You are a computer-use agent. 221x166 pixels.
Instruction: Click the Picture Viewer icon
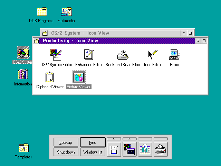coord(79,77)
